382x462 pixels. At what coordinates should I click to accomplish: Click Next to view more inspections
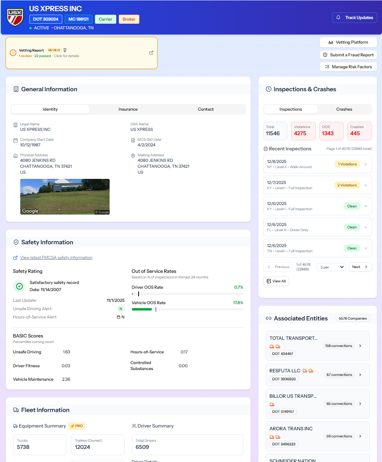(360, 266)
